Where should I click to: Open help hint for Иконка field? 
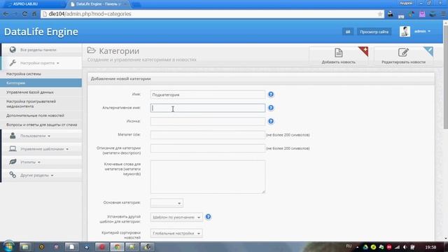[271, 121]
